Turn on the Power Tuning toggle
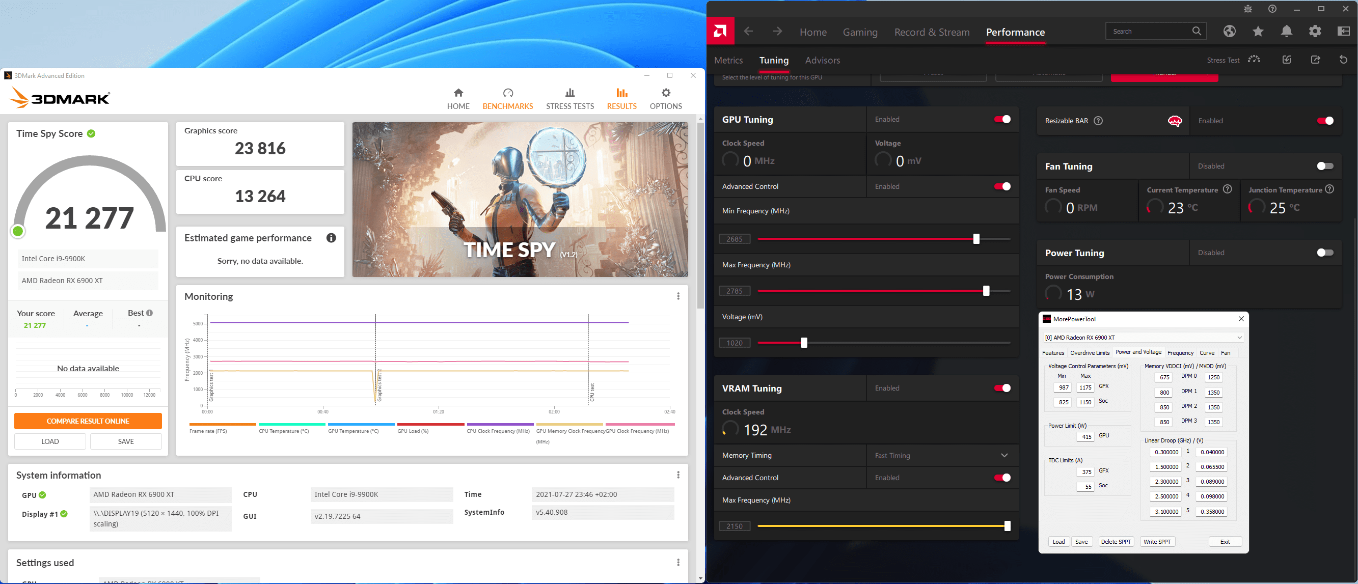Screen dimensions: 1358x584 pyautogui.click(x=1324, y=253)
